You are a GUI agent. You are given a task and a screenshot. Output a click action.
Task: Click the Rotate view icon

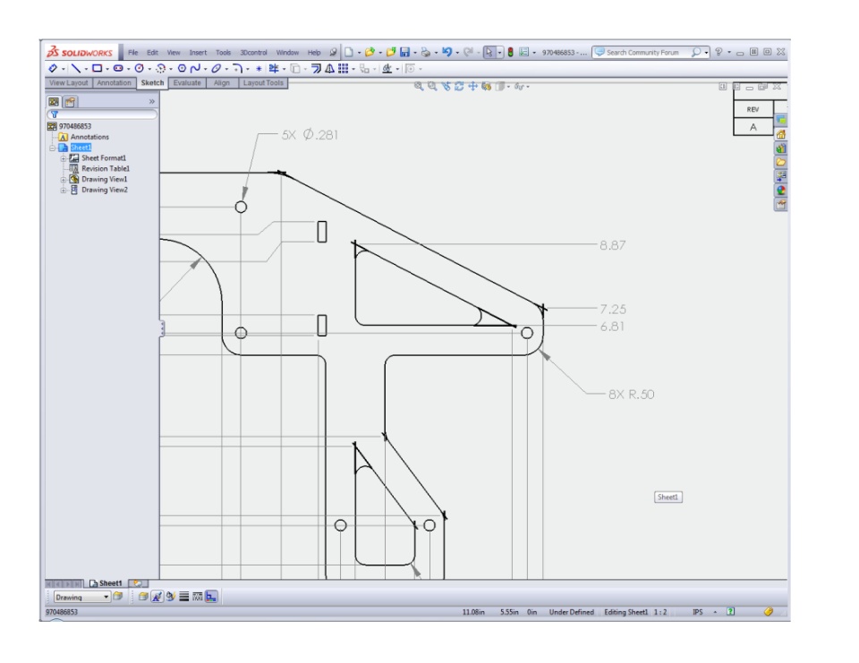click(459, 86)
